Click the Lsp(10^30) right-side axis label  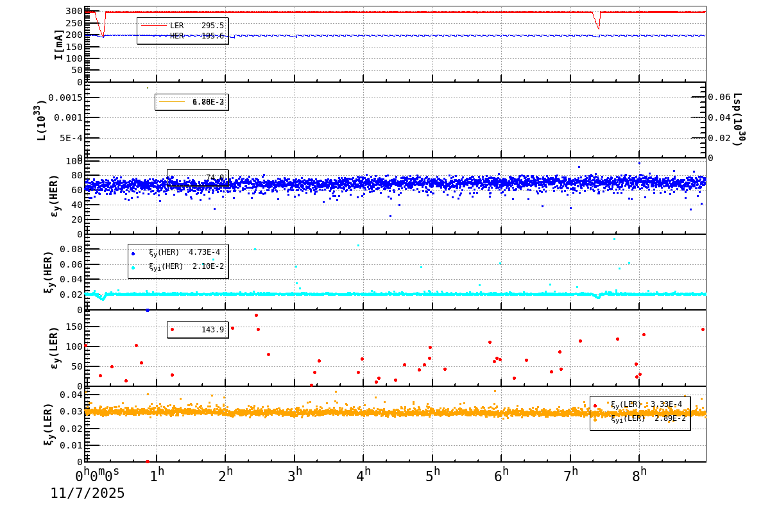tap(737, 120)
